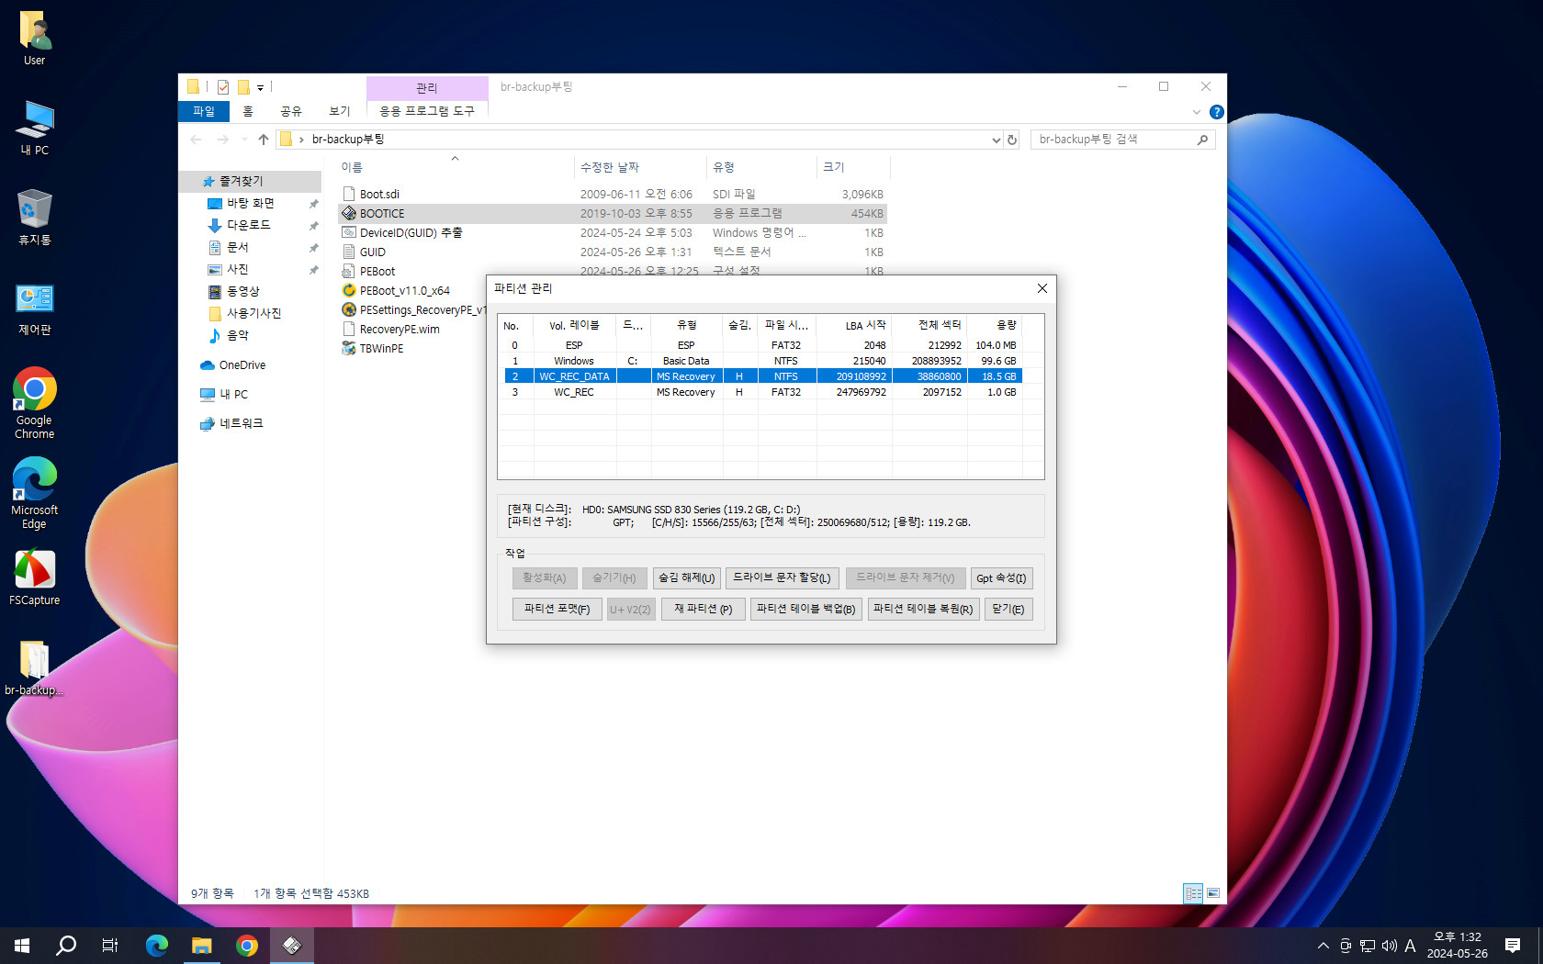This screenshot has height=964, width=1543.
Task: Select the PEBoot_v11.0_x64 file
Action: [x=404, y=291]
